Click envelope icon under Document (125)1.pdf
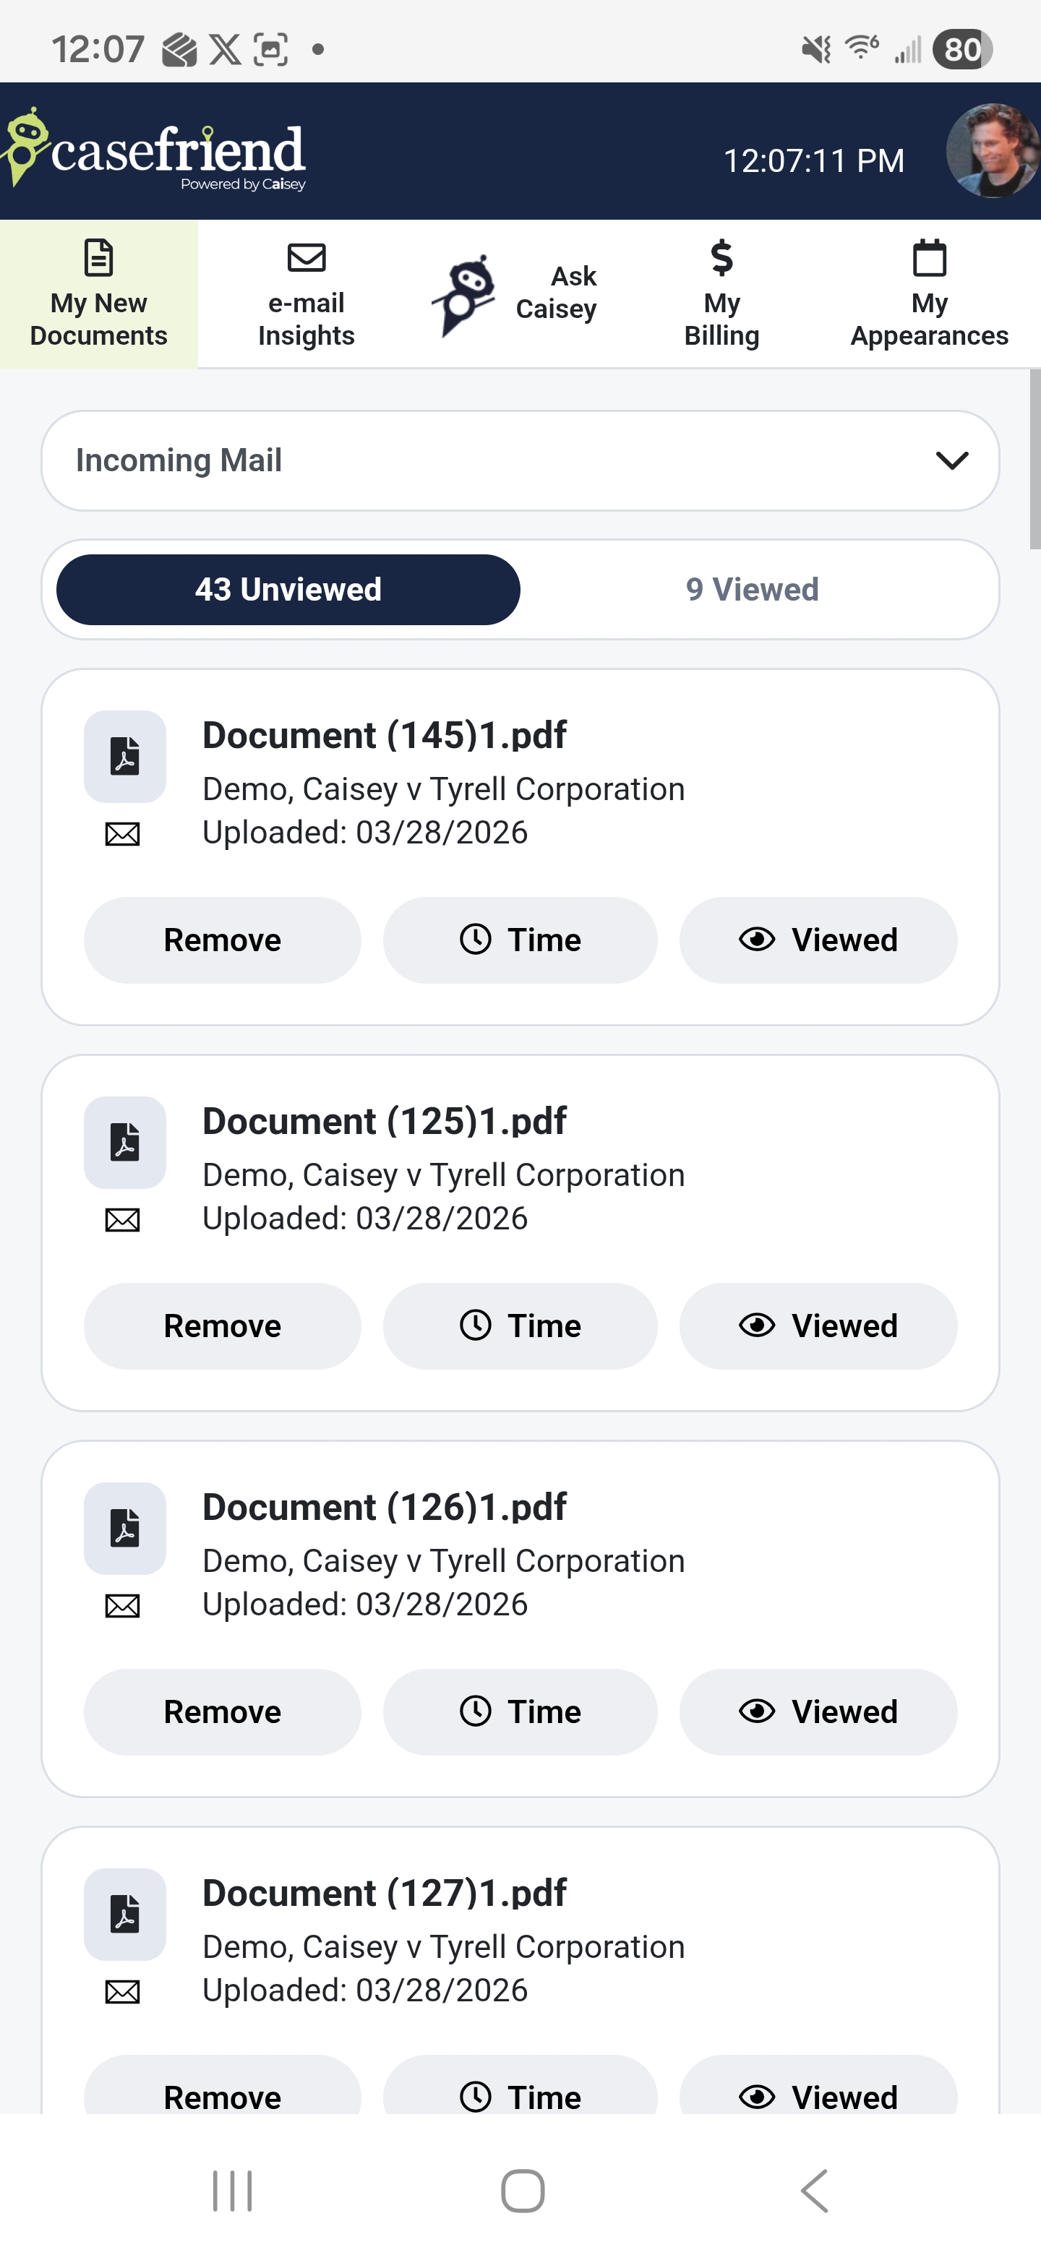This screenshot has width=1041, height=2255. [x=123, y=1220]
